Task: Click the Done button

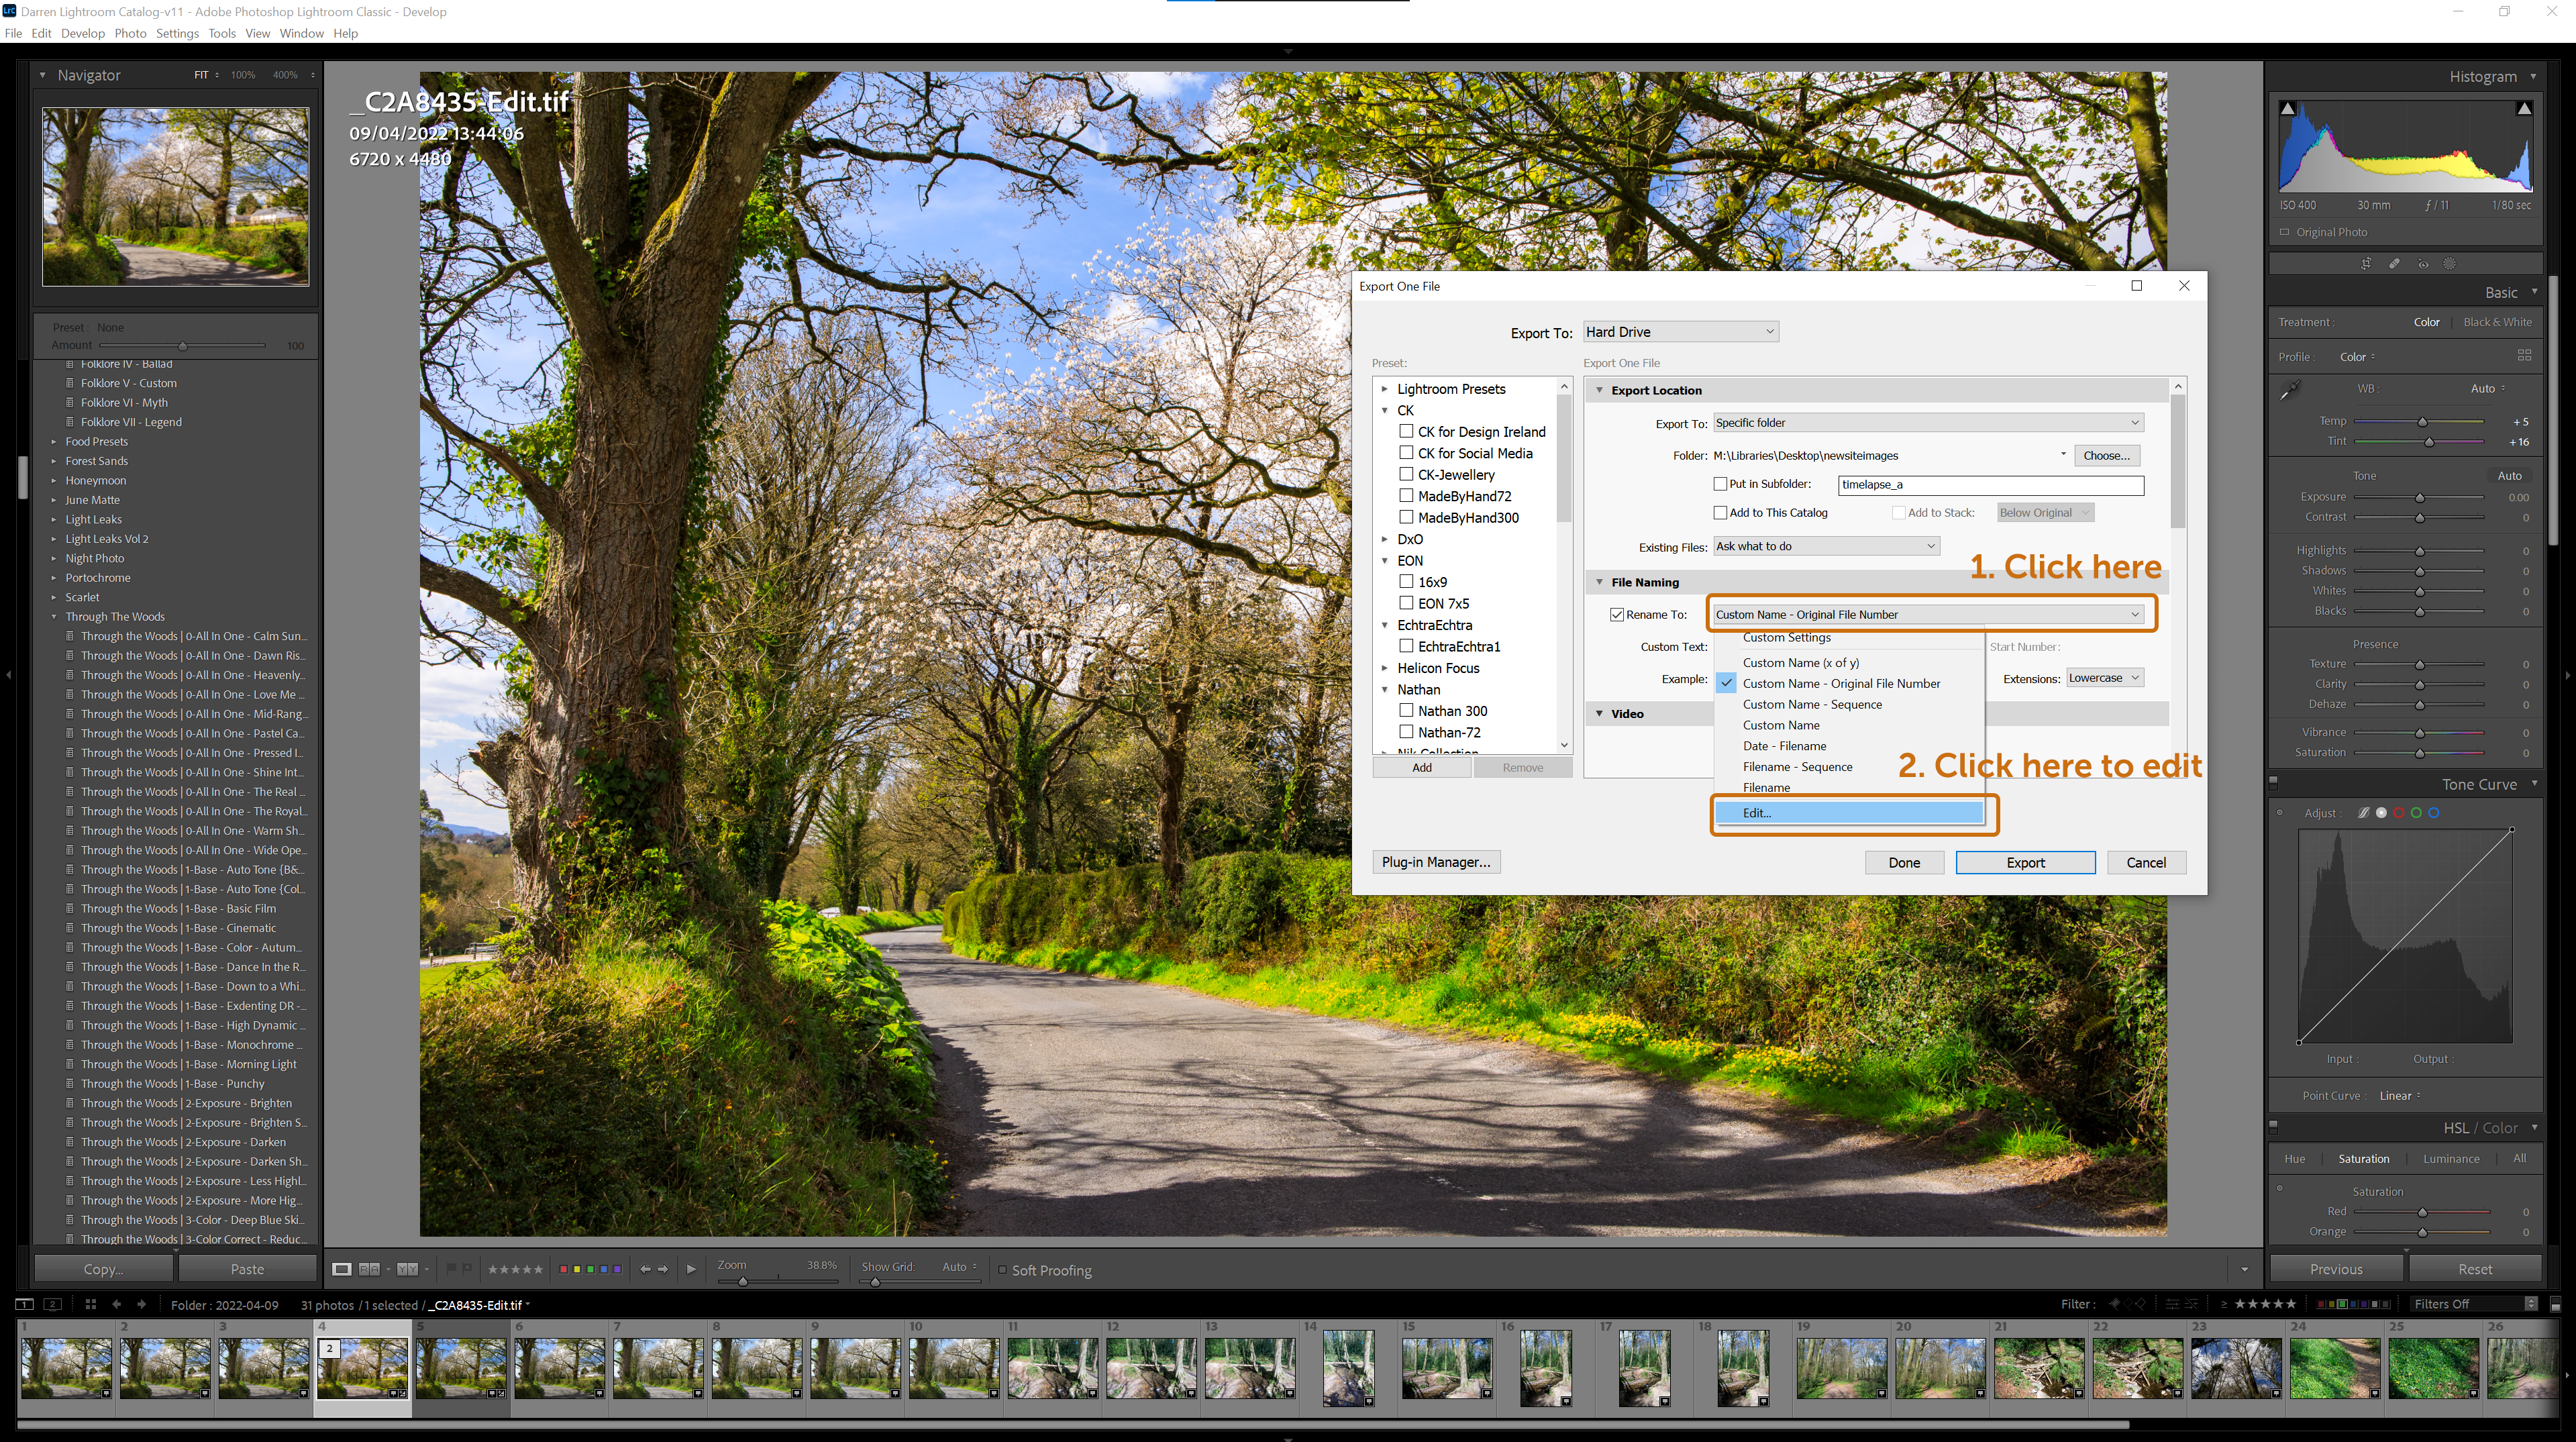Action: [1904, 862]
